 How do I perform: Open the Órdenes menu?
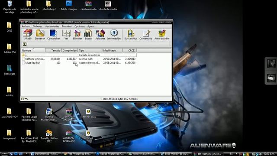click(37, 26)
